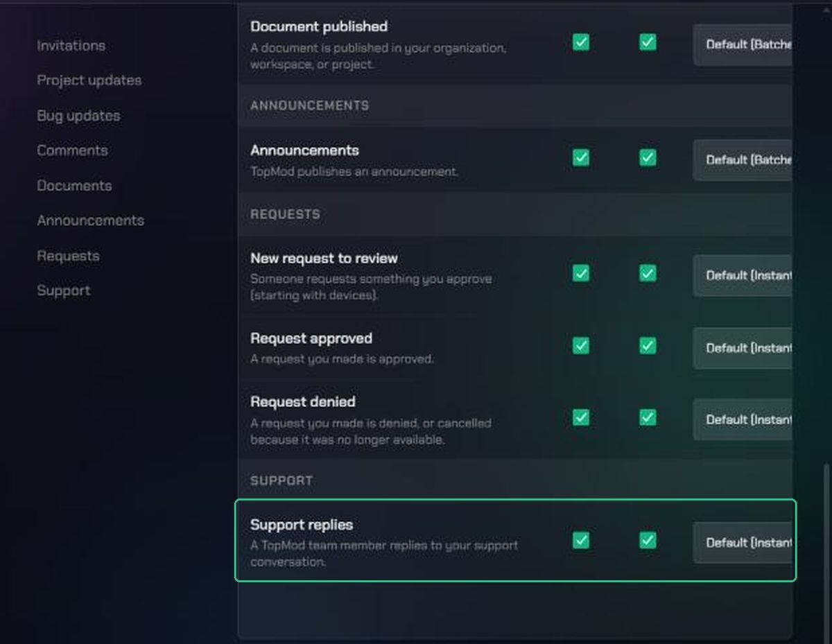Open delivery dropdown for Document published
The height and width of the screenshot is (644, 832).
click(x=743, y=44)
